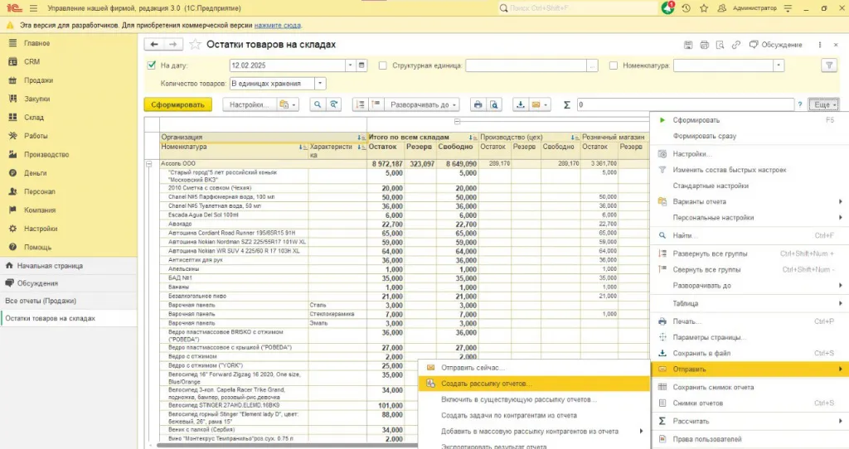Click the print preview icon in report toolbar
Viewport: 849px width, 449px height.
[x=494, y=105]
